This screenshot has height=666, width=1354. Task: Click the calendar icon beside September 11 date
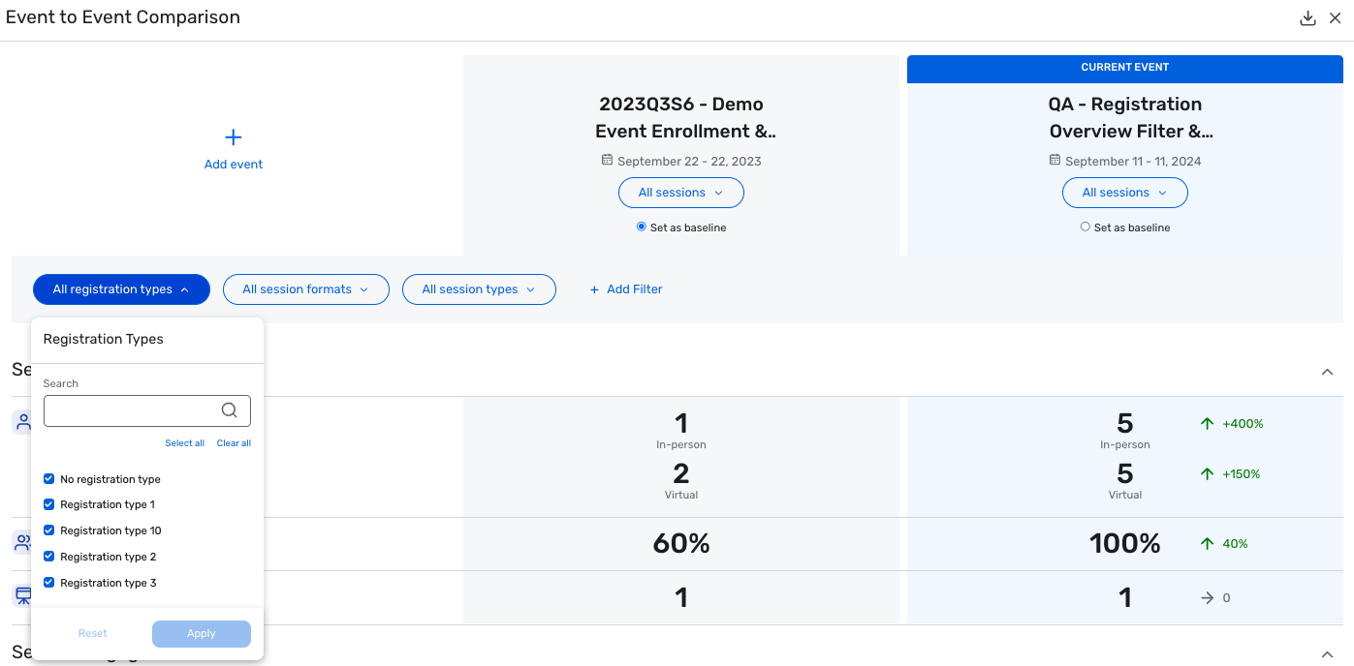pyautogui.click(x=1055, y=161)
